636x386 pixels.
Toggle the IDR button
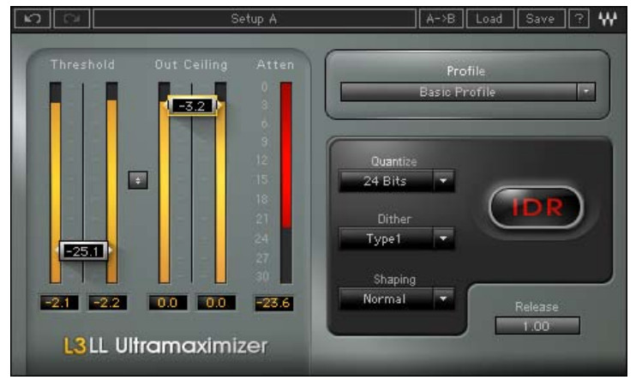coord(537,208)
